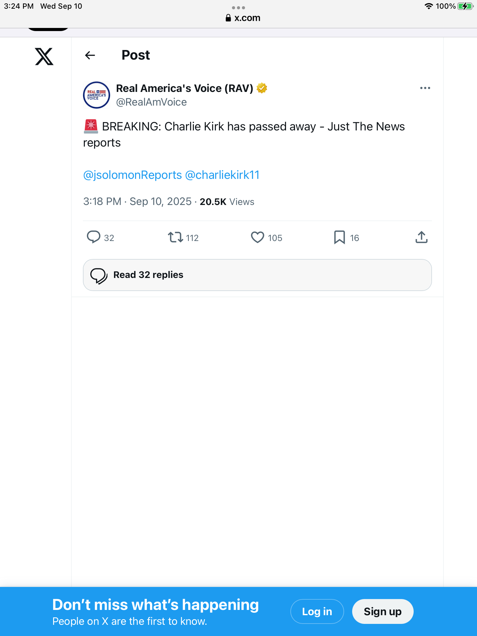Open the post's three-dot more menu
The height and width of the screenshot is (636, 477).
click(425, 88)
